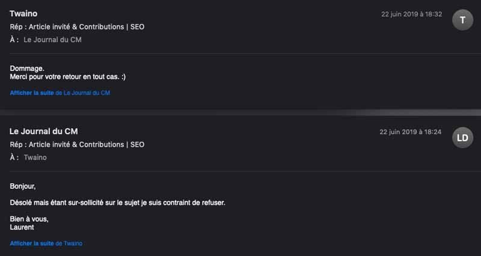Click the Laurent signature
481x256 pixels.
(22, 227)
